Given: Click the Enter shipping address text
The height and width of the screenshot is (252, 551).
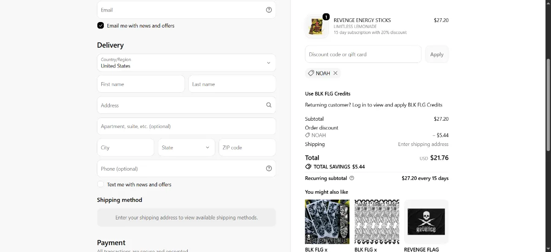Looking at the screenshot, I should pyautogui.click(x=423, y=144).
